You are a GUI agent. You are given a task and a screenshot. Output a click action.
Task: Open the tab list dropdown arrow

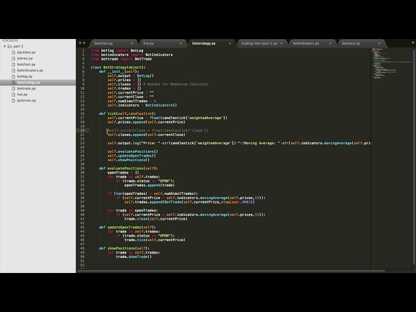point(413,43)
